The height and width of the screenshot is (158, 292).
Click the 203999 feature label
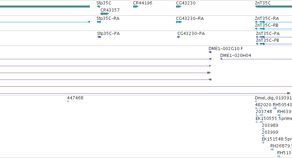point(270,132)
